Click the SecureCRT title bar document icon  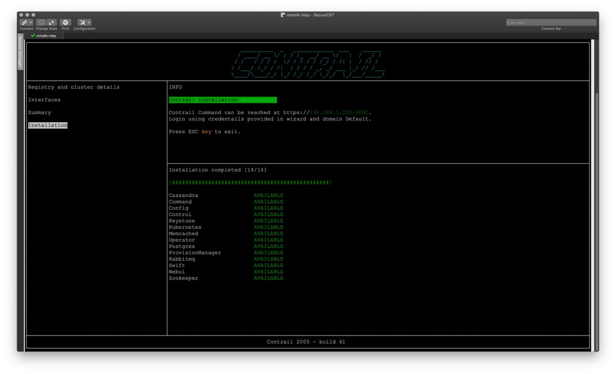coord(283,15)
